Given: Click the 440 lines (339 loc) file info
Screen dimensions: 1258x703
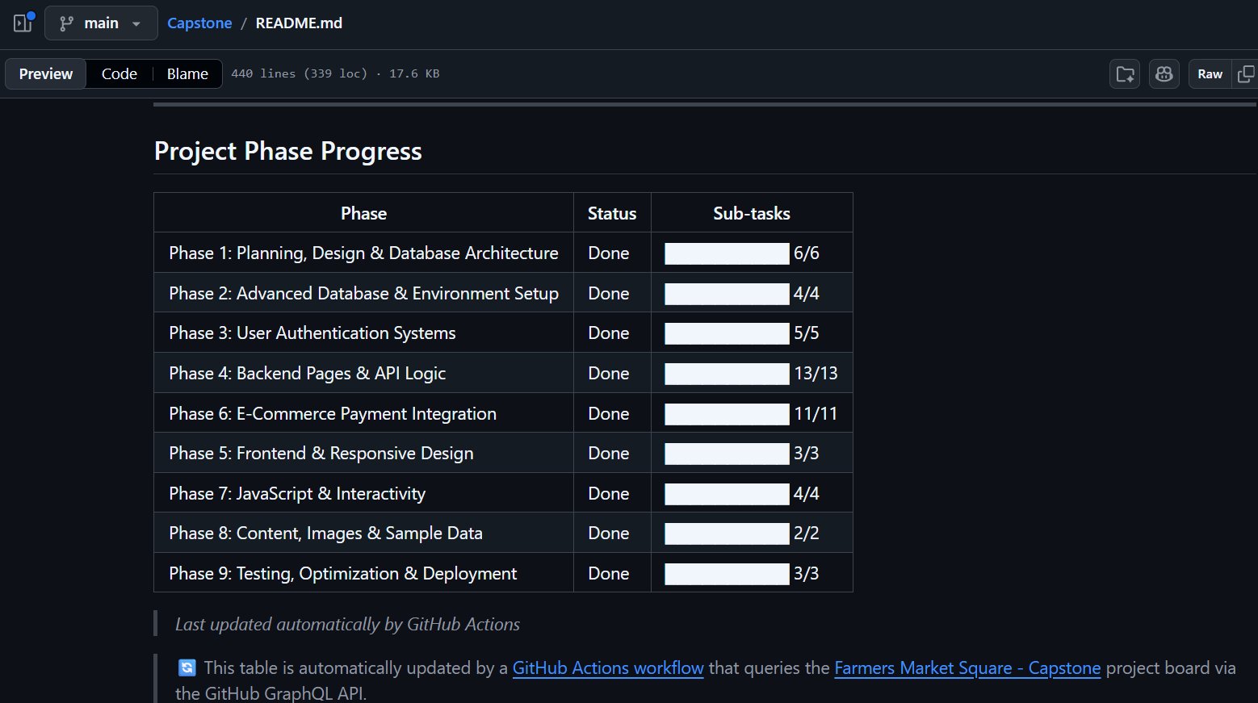Looking at the screenshot, I should [300, 73].
